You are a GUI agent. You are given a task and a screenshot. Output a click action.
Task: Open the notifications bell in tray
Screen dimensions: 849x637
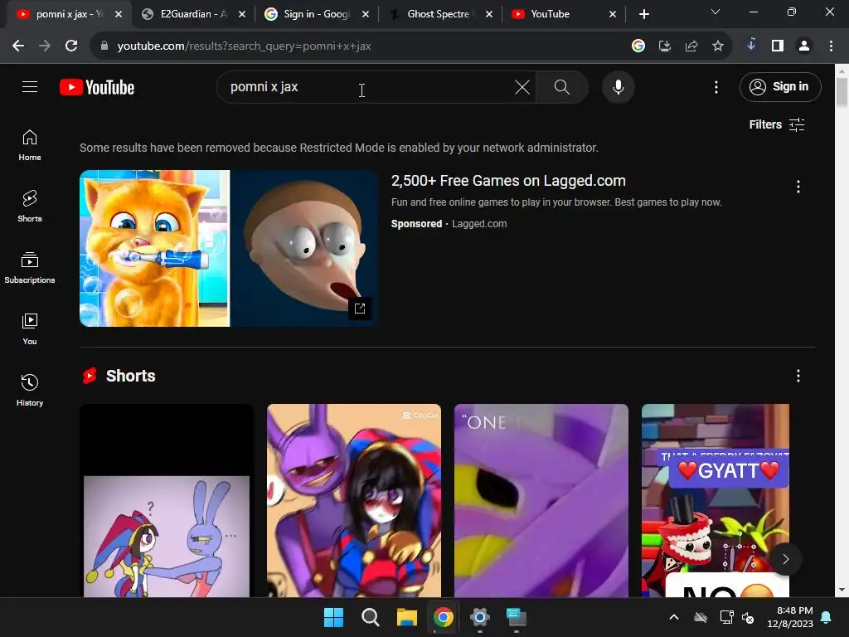(x=827, y=617)
